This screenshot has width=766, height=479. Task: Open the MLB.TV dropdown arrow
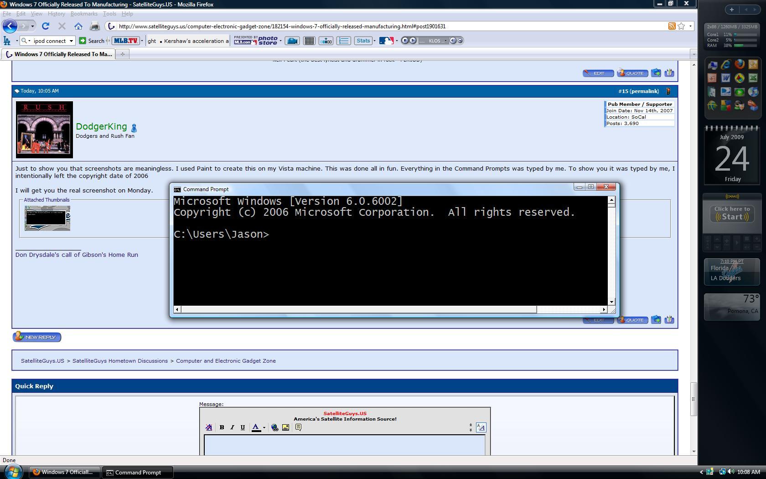click(142, 41)
